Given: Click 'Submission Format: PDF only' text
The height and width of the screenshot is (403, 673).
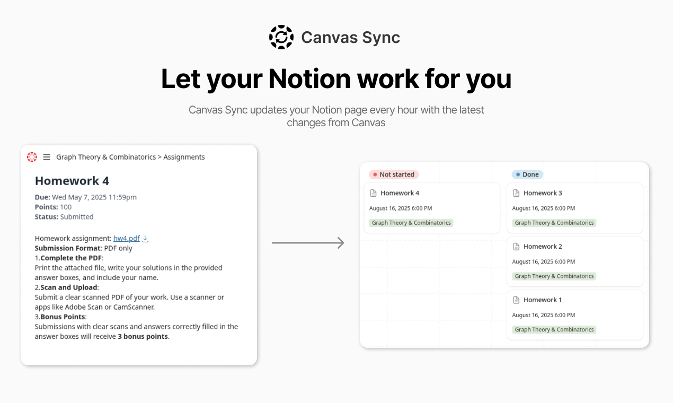Looking at the screenshot, I should (x=84, y=248).
